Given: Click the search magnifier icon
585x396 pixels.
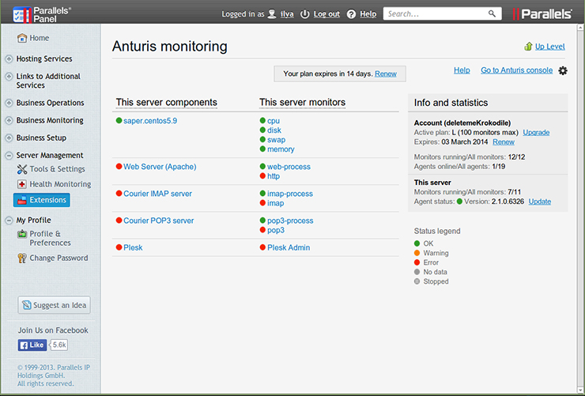Looking at the screenshot, I should point(493,14).
